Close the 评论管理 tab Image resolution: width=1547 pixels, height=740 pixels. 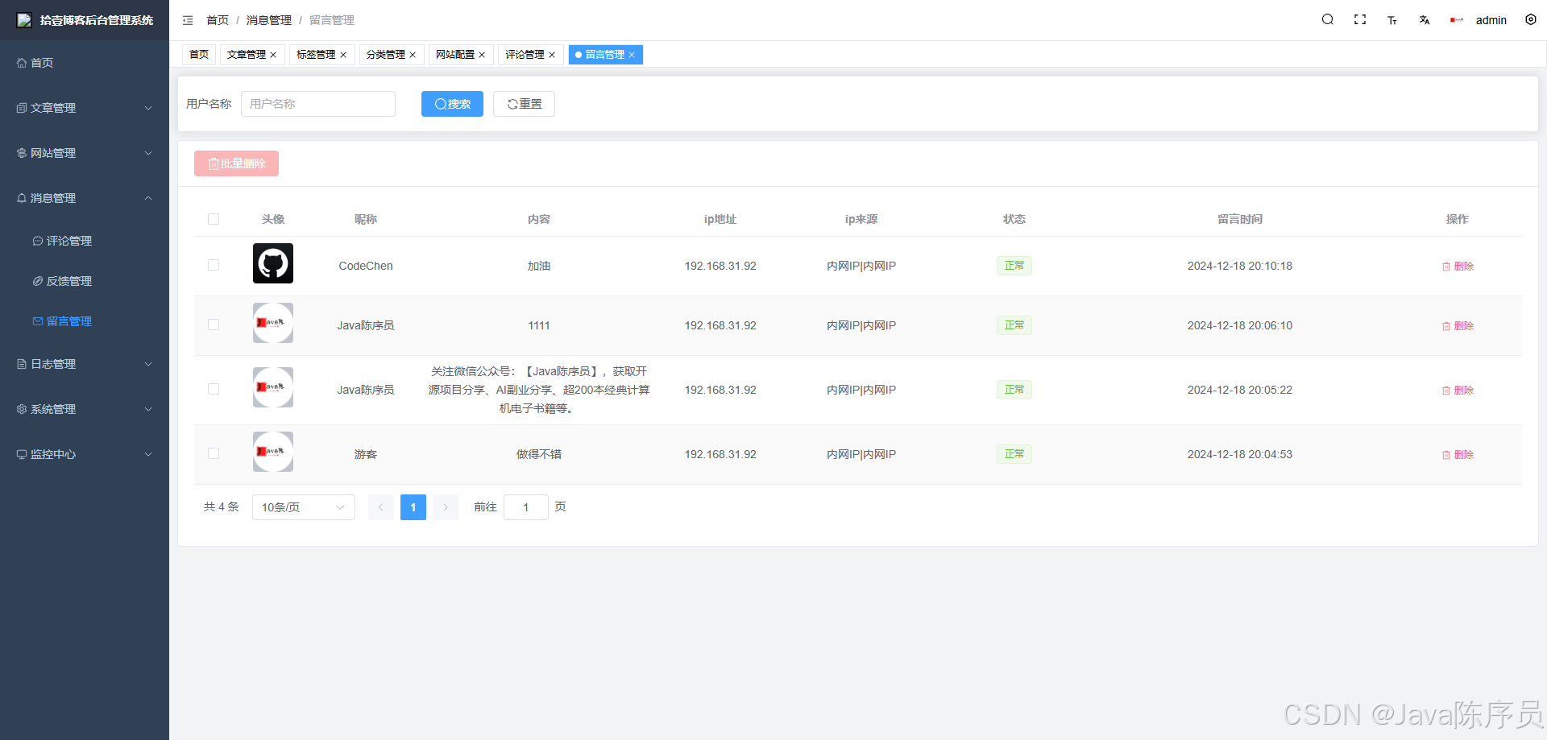pyautogui.click(x=552, y=55)
